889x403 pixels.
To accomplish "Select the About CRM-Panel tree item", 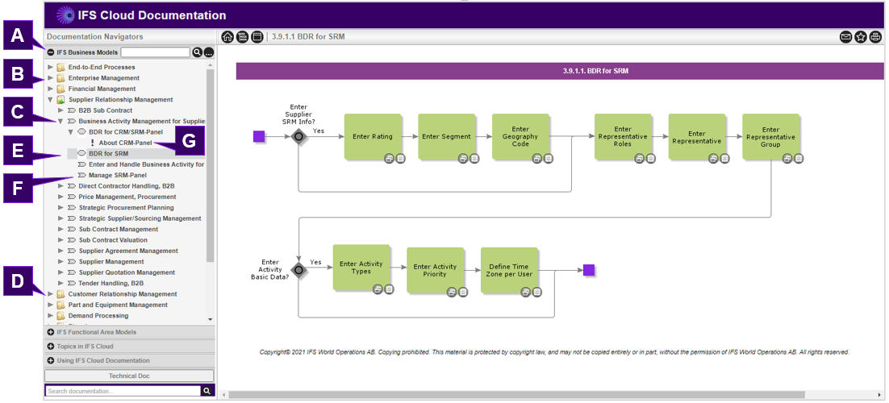I will pos(125,143).
